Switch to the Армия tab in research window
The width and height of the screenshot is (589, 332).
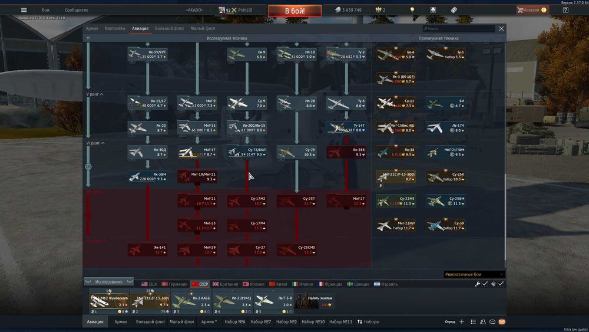coord(92,28)
